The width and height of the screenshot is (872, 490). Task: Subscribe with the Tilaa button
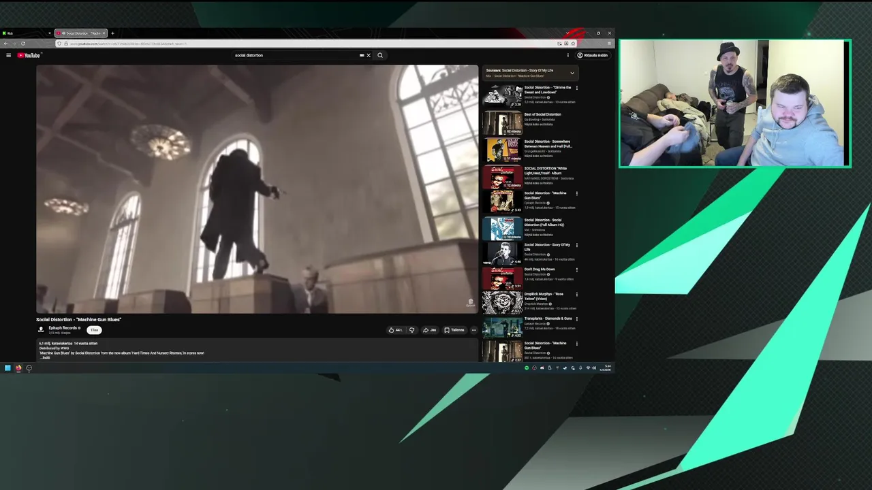click(94, 330)
